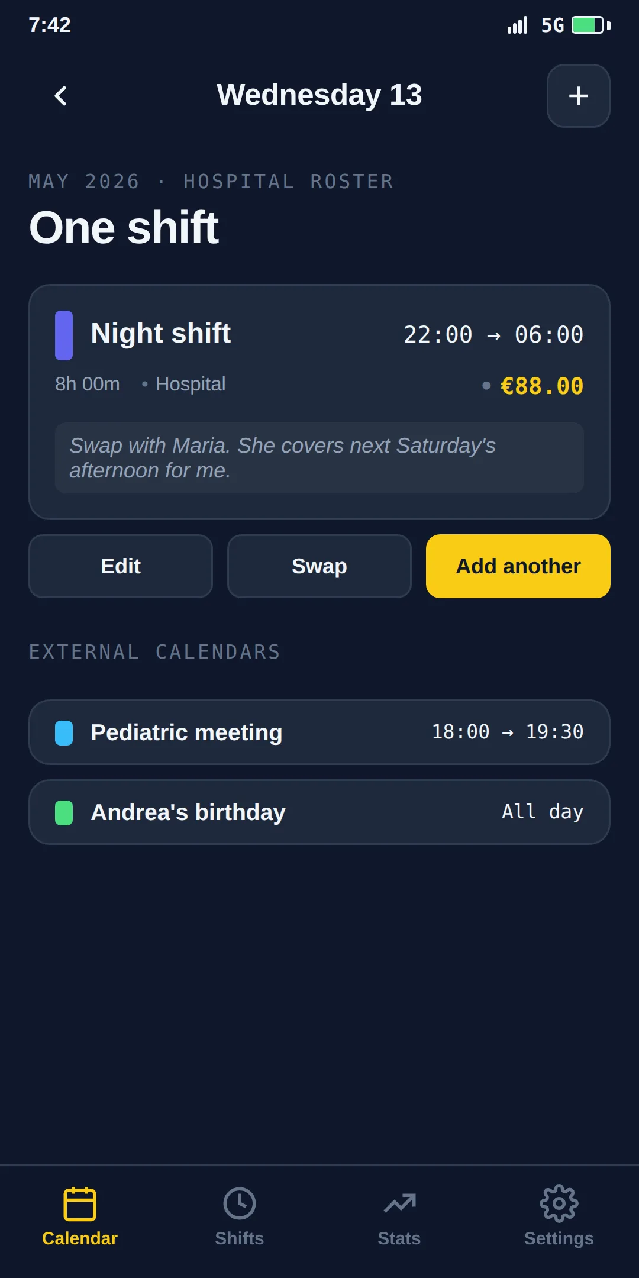Select the purple Night shift color marker
This screenshot has width=639, height=1278.
click(64, 335)
